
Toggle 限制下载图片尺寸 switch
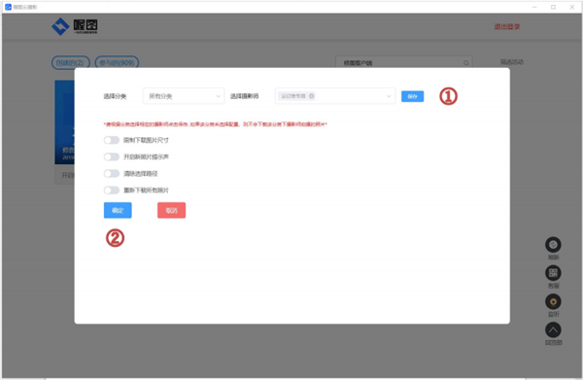pyautogui.click(x=111, y=140)
